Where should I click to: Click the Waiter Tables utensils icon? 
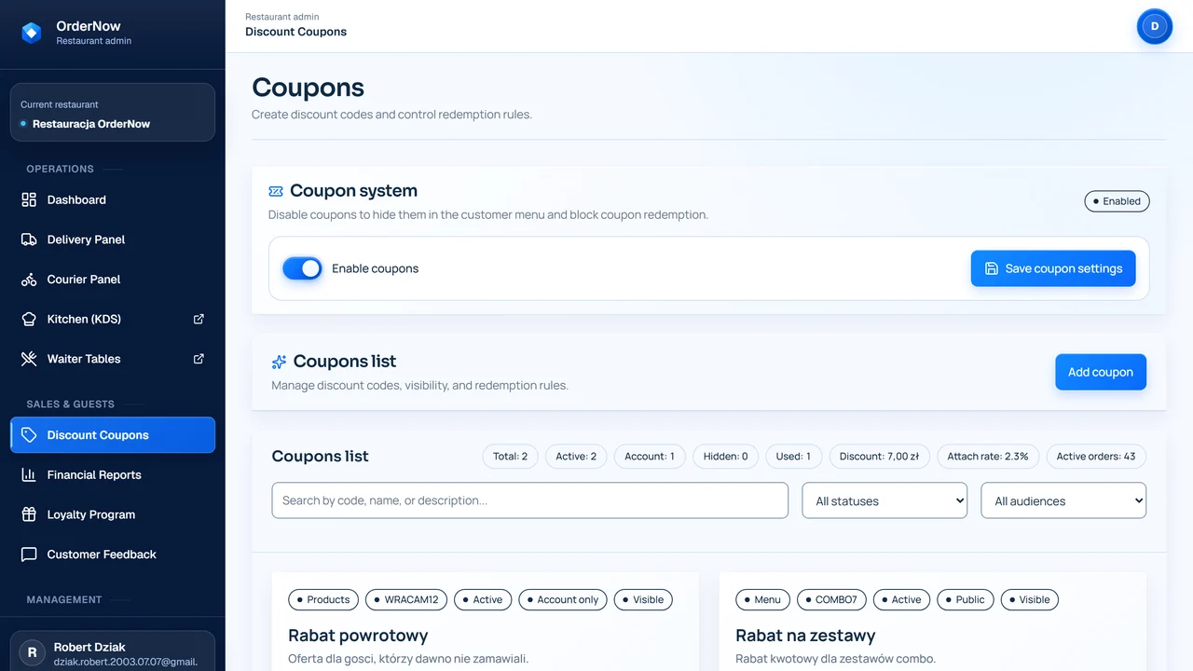pyautogui.click(x=29, y=359)
